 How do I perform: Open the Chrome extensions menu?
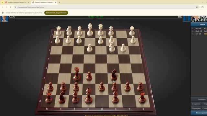tap(202, 7)
